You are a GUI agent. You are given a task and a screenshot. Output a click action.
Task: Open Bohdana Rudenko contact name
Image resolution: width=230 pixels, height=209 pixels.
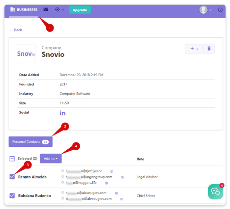(x=34, y=196)
